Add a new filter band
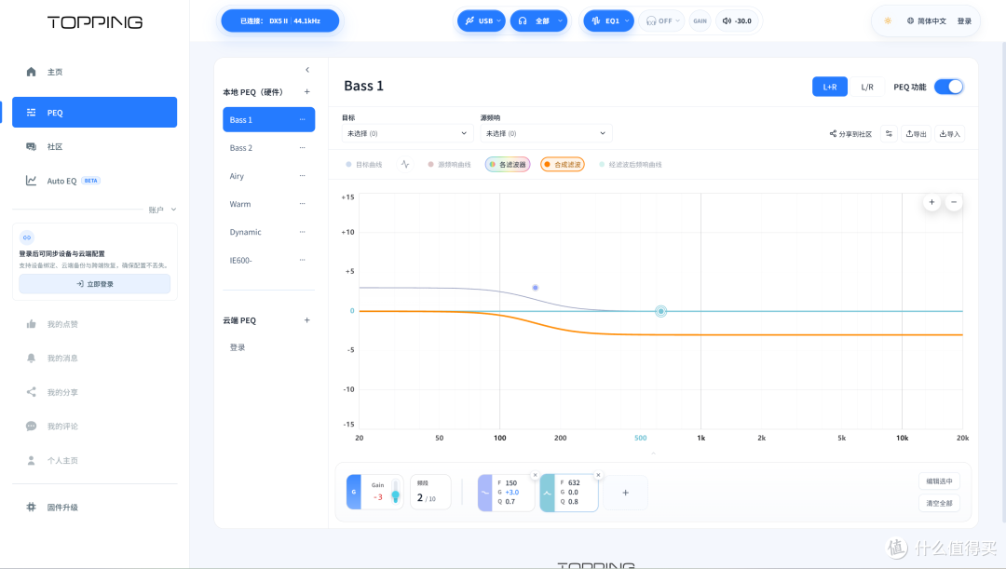 [626, 493]
